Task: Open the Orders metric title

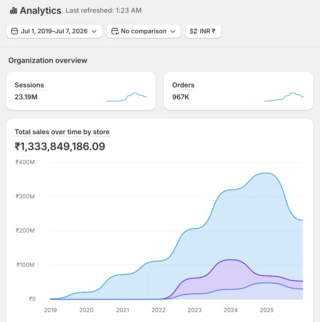Action: tap(183, 85)
